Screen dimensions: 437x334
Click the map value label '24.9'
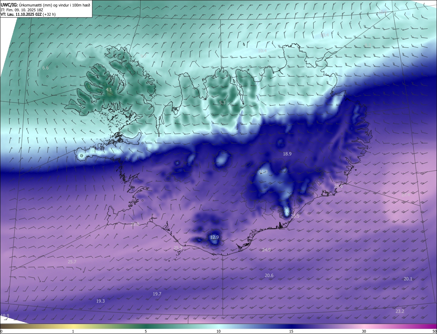[x=266, y=250]
